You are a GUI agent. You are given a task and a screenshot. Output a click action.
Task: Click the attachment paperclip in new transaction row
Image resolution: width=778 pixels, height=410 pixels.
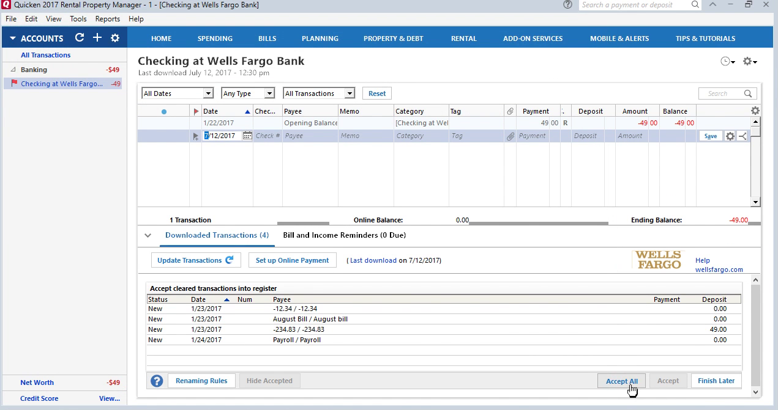510,136
